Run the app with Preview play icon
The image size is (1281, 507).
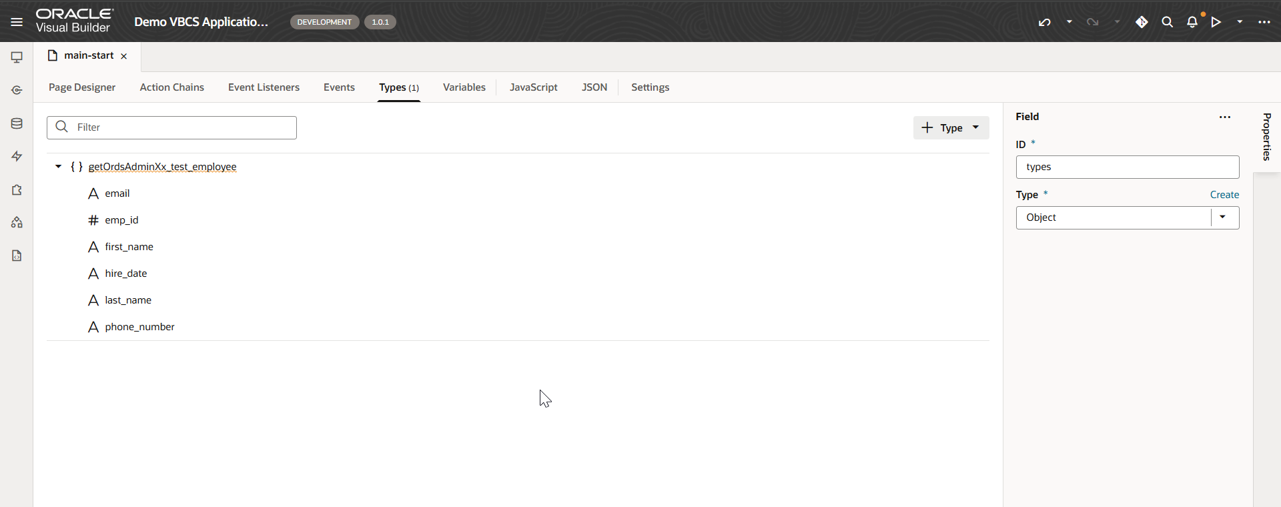[1216, 22]
